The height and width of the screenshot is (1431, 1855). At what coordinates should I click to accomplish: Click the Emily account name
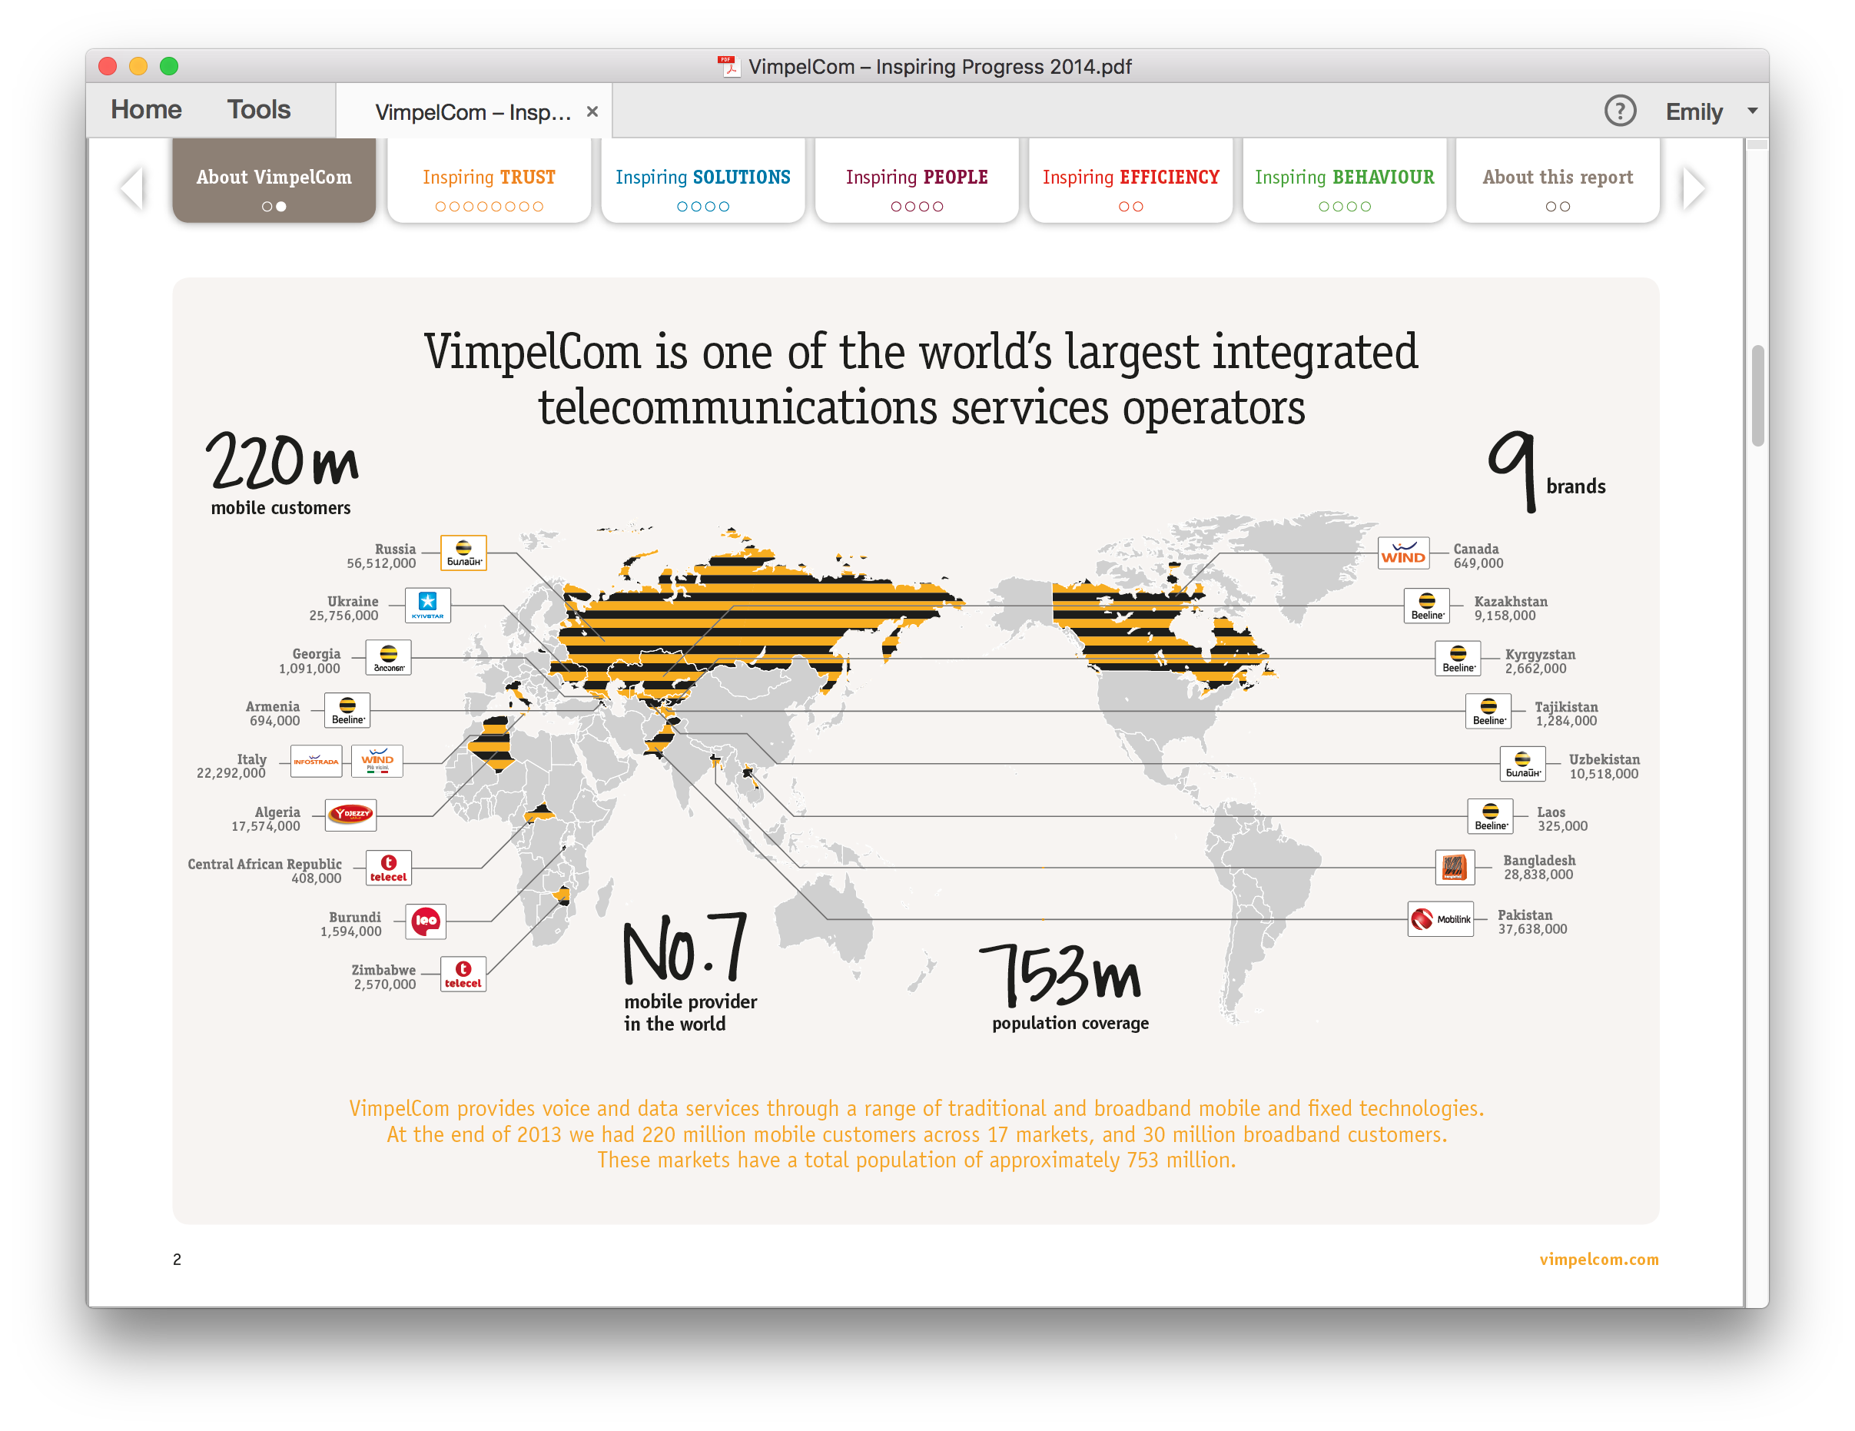(1694, 111)
